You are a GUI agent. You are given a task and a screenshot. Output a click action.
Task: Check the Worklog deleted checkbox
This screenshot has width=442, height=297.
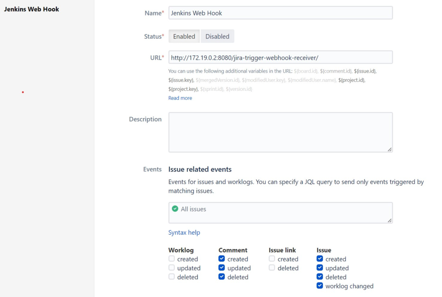(171, 277)
